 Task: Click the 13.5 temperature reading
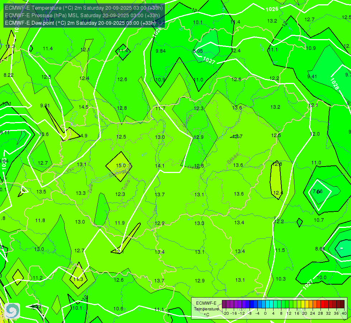(41, 192)
